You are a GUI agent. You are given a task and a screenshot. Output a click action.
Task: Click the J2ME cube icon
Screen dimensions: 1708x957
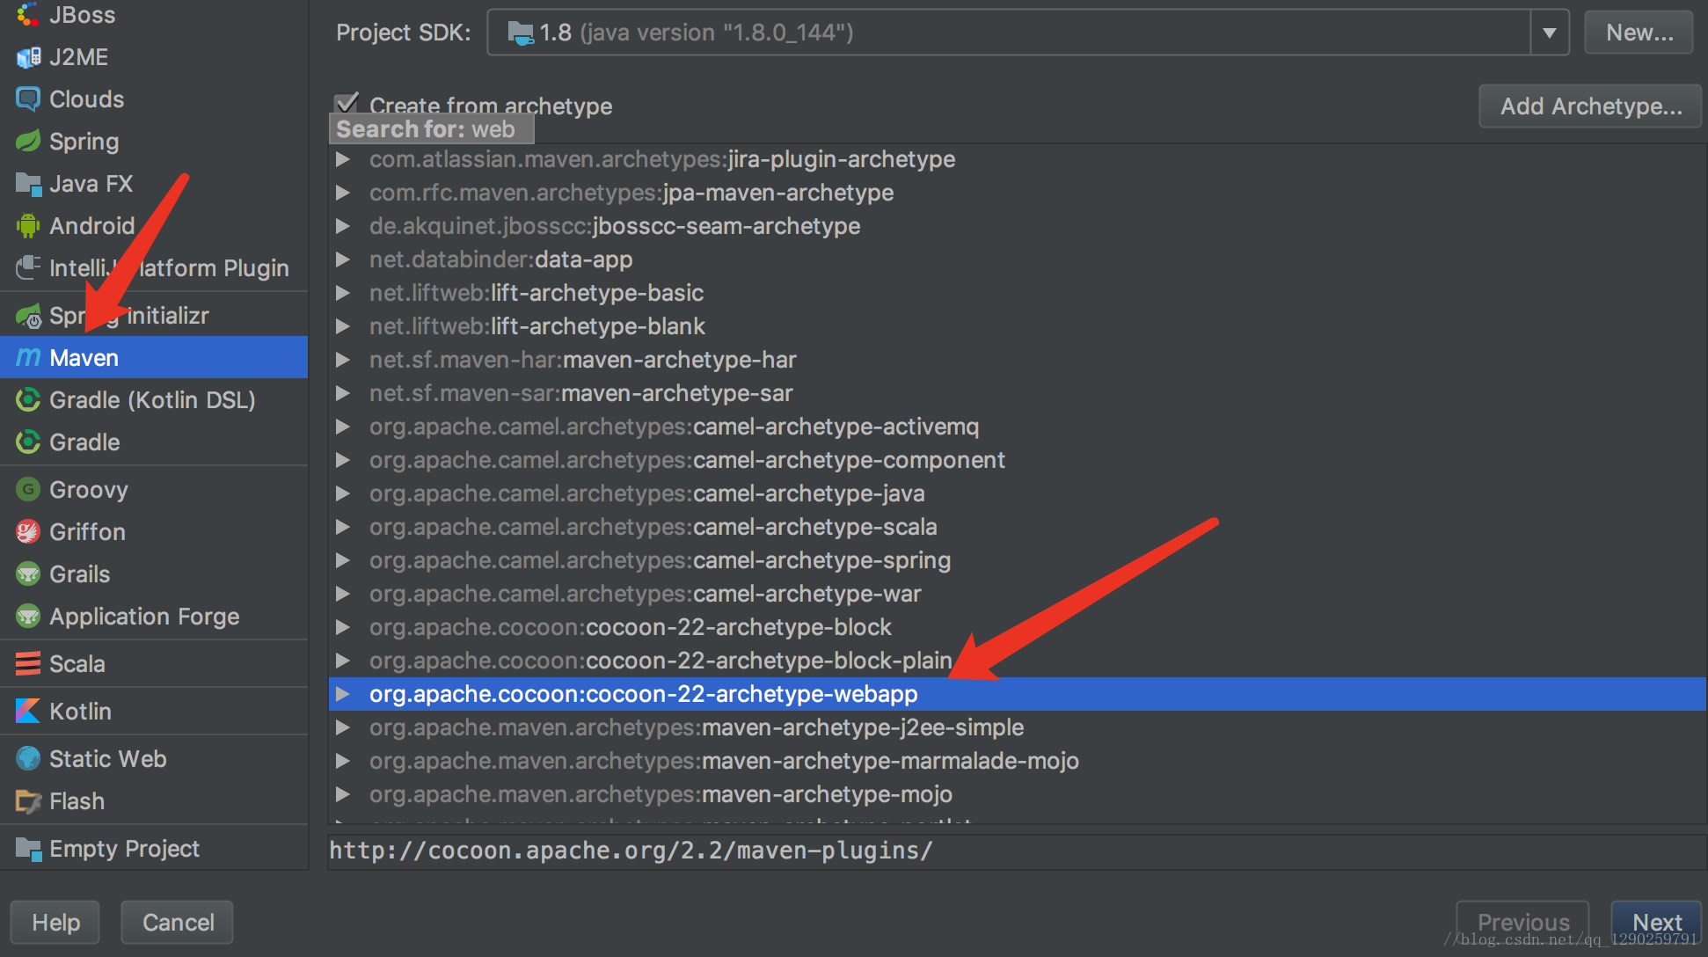pyautogui.click(x=28, y=57)
